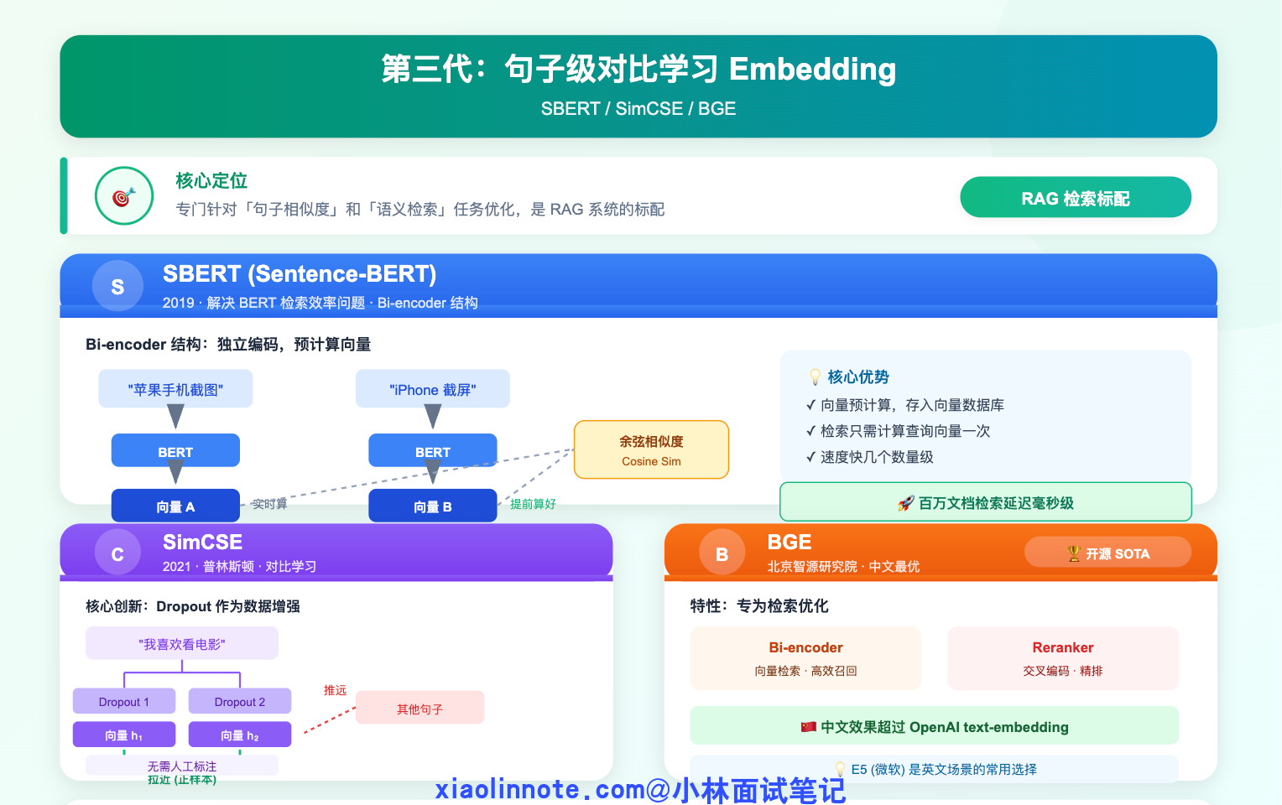
Task: Select the 向量 A block
Action: click(175, 506)
